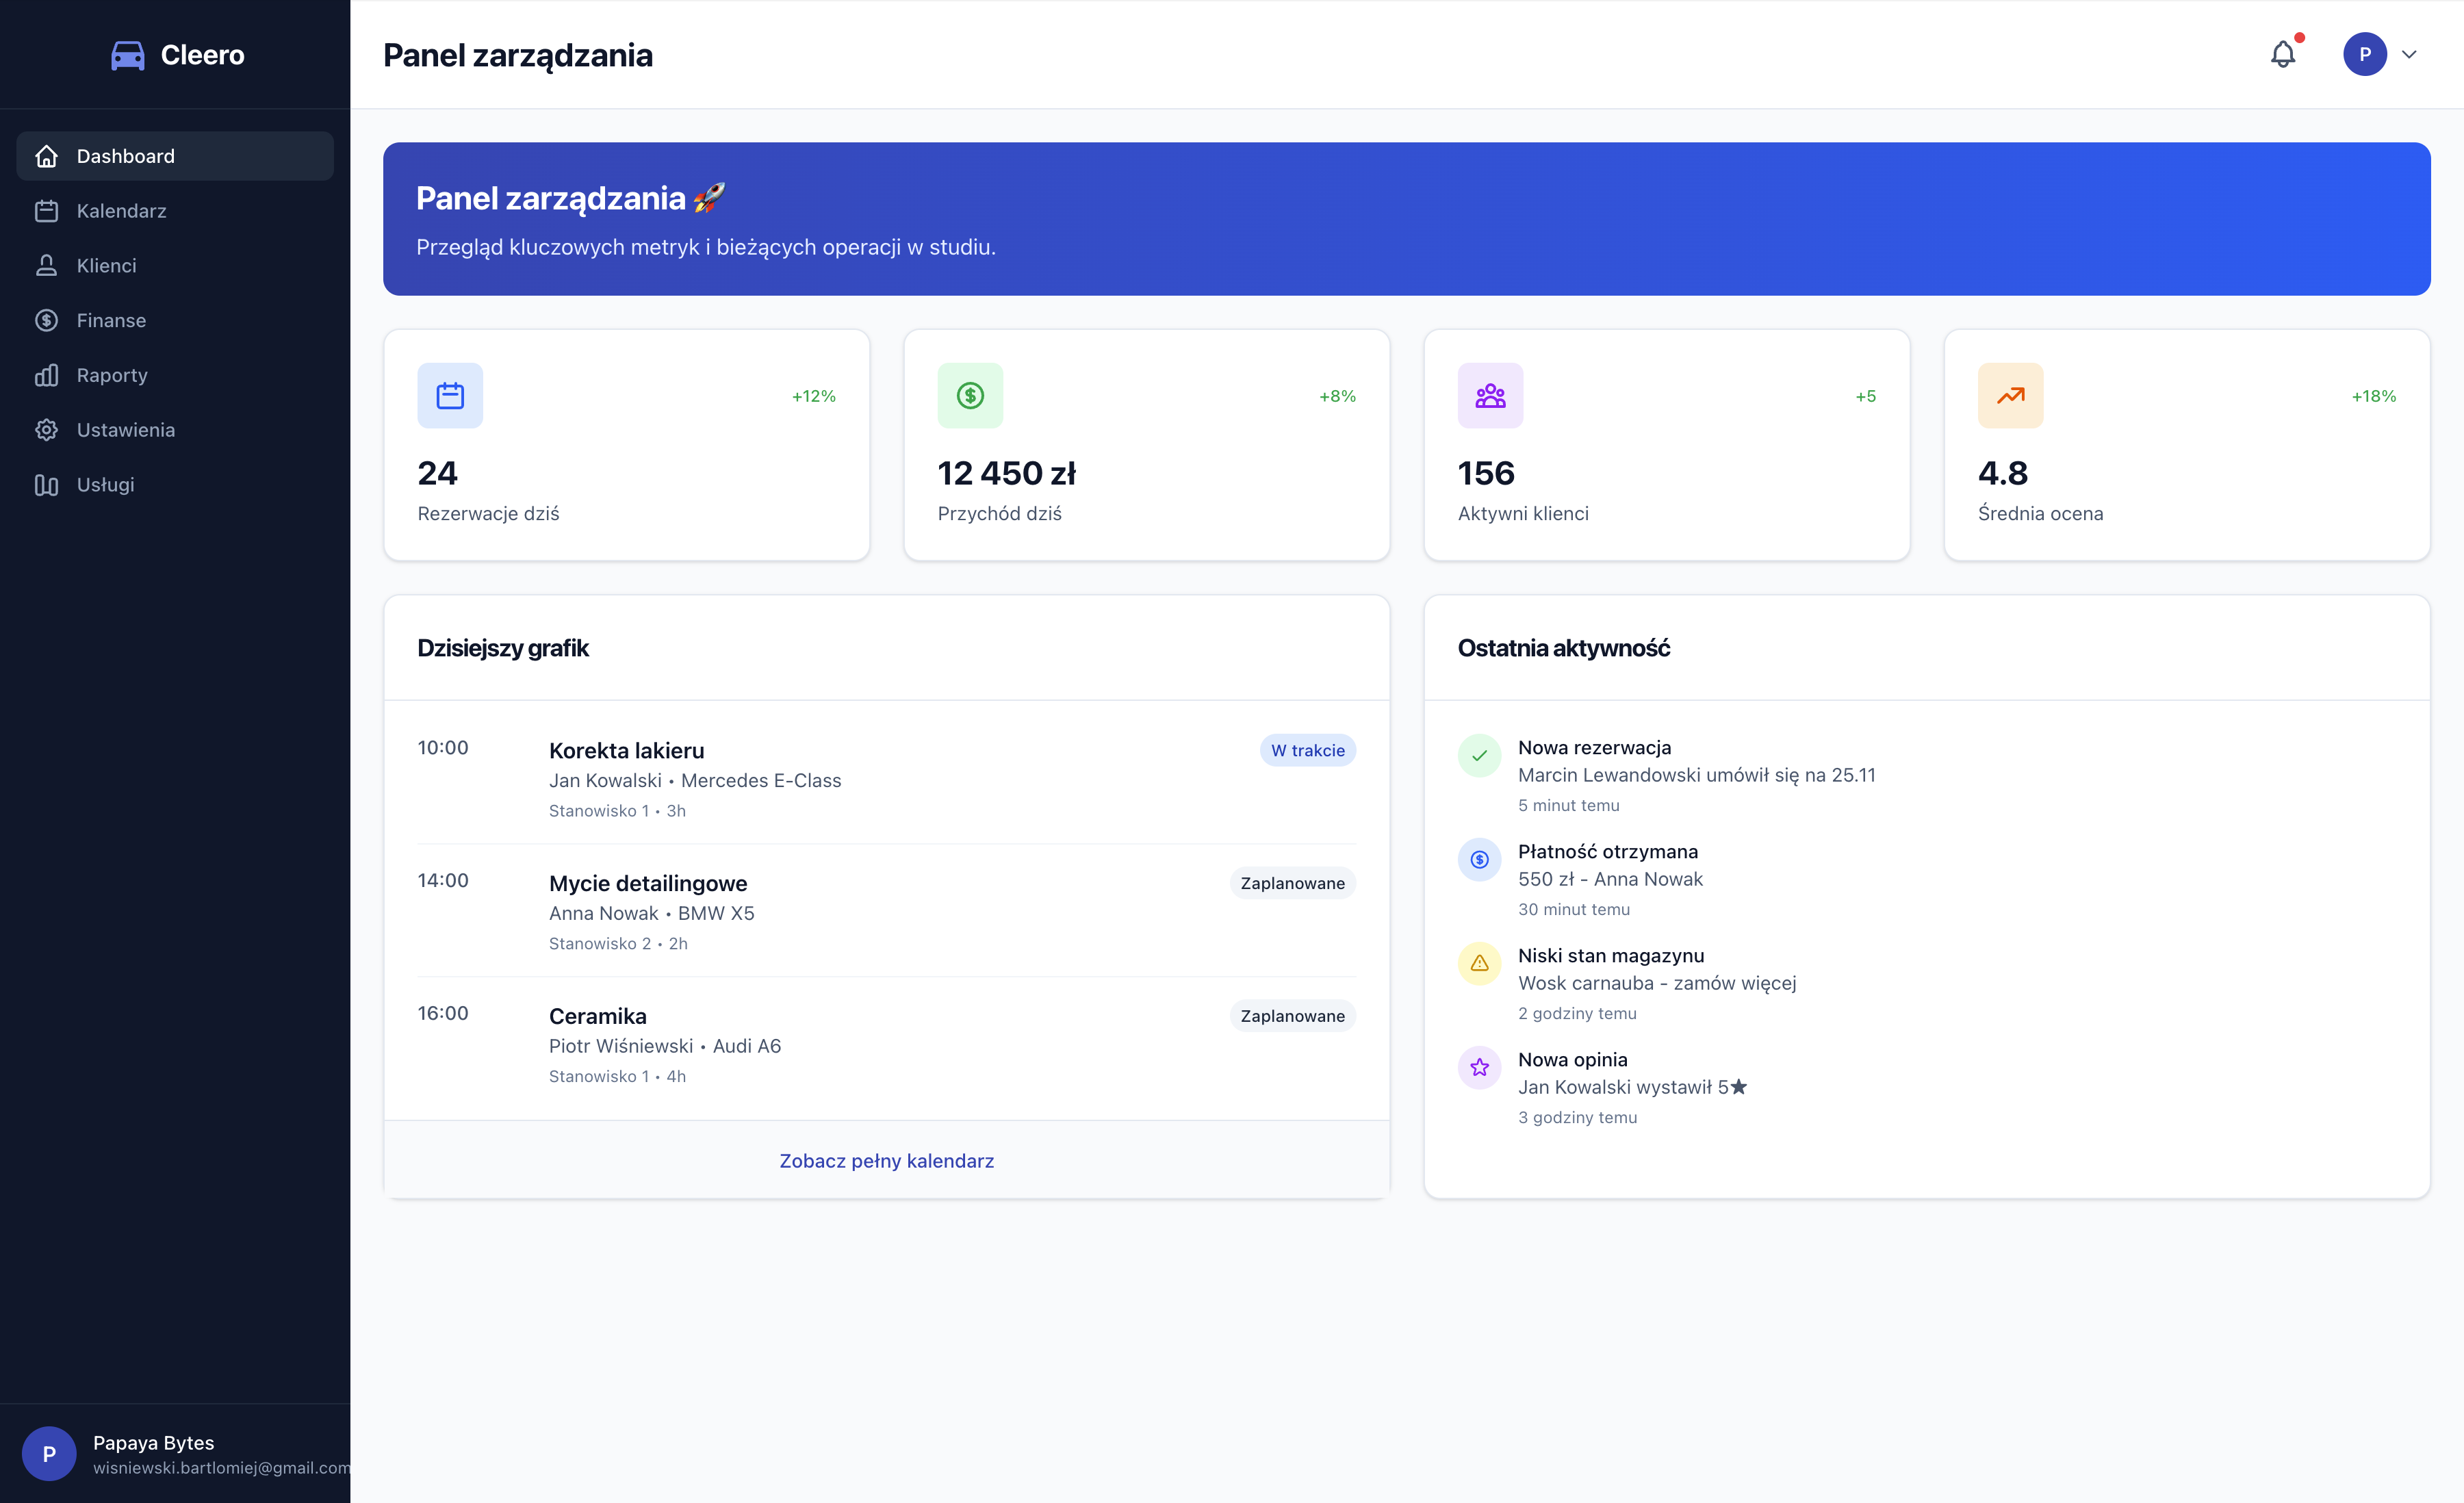The height and width of the screenshot is (1503, 2464).
Task: Select Raporty from the sidebar navigation
Action: [x=112, y=375]
